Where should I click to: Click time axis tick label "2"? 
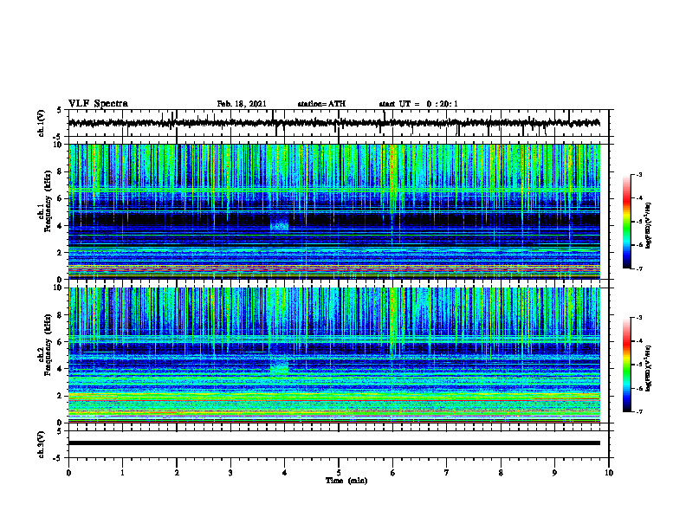click(x=177, y=473)
